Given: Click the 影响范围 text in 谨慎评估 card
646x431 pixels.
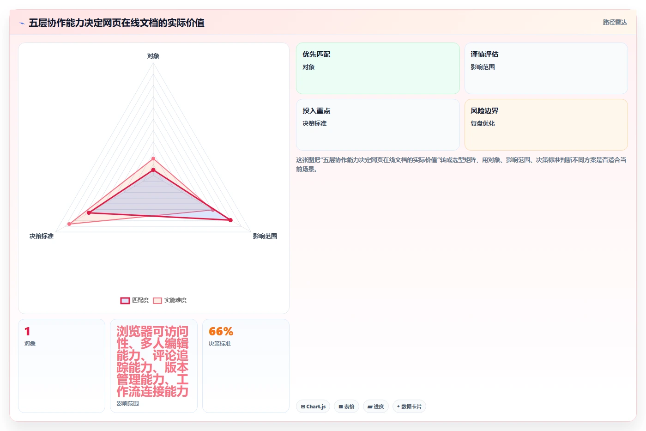Looking at the screenshot, I should pos(483,67).
